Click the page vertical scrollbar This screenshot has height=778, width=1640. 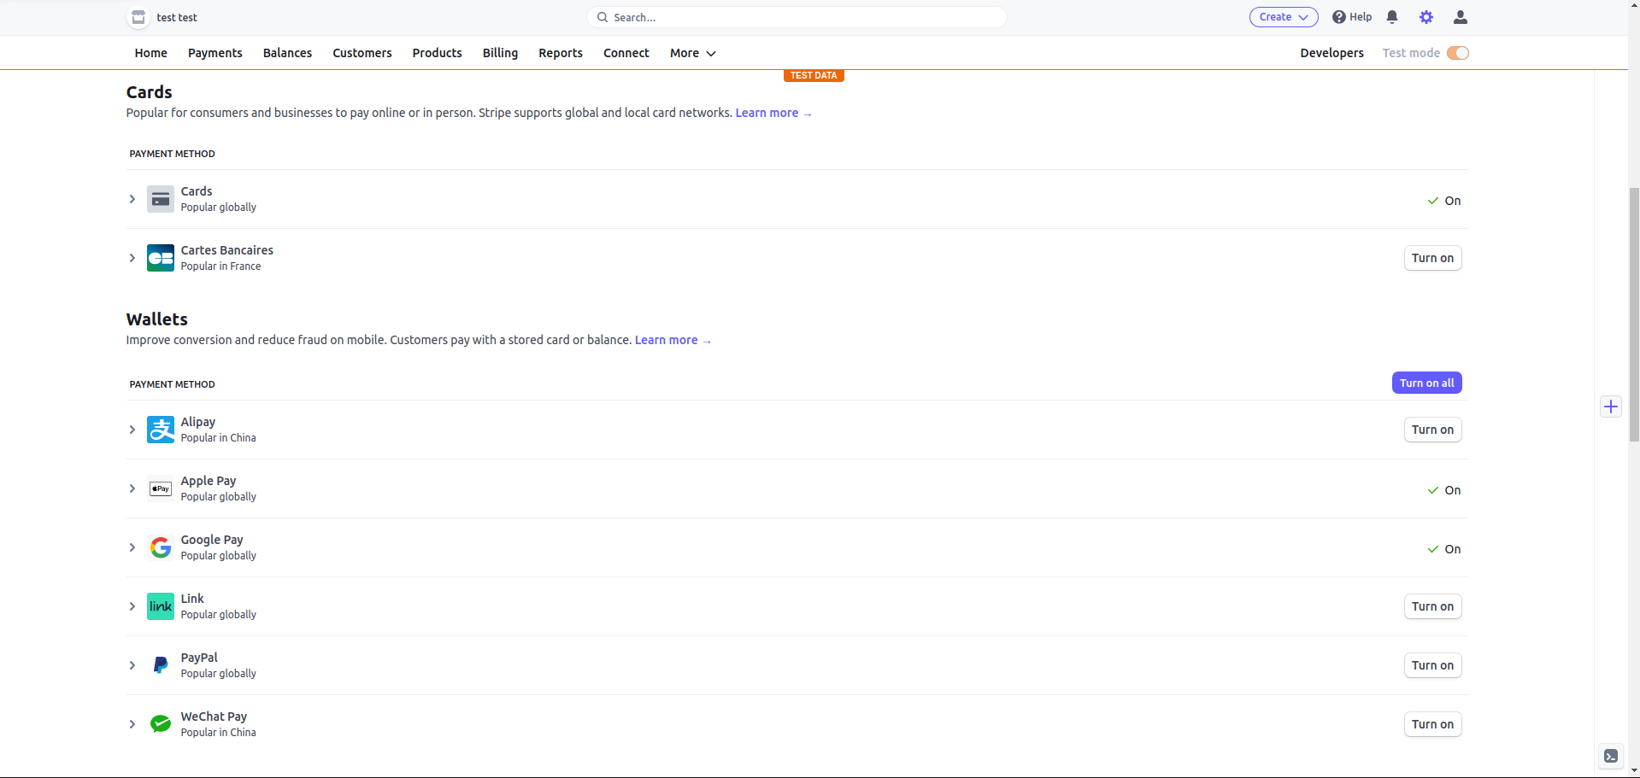[1633, 314]
